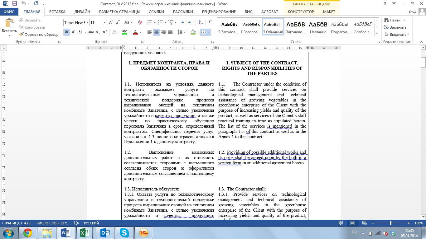Open the font name dropdown (Times New Roman)

pos(88,23)
